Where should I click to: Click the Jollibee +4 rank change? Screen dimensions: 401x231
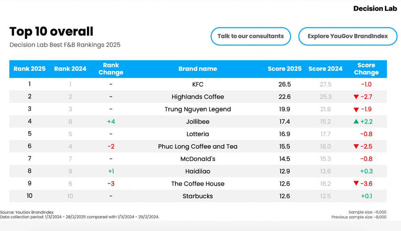click(111, 122)
